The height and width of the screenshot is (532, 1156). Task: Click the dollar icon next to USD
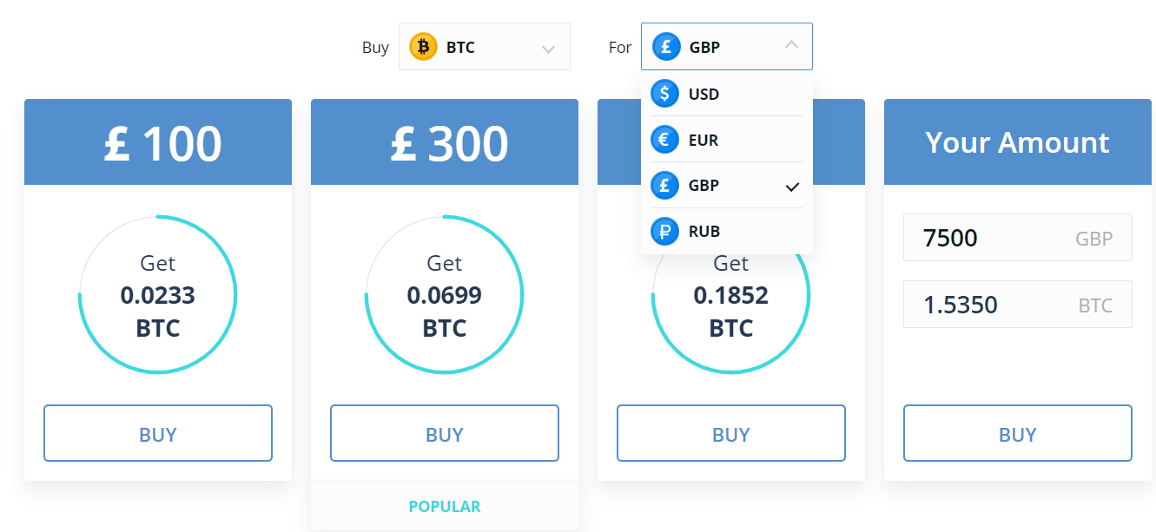coord(664,94)
